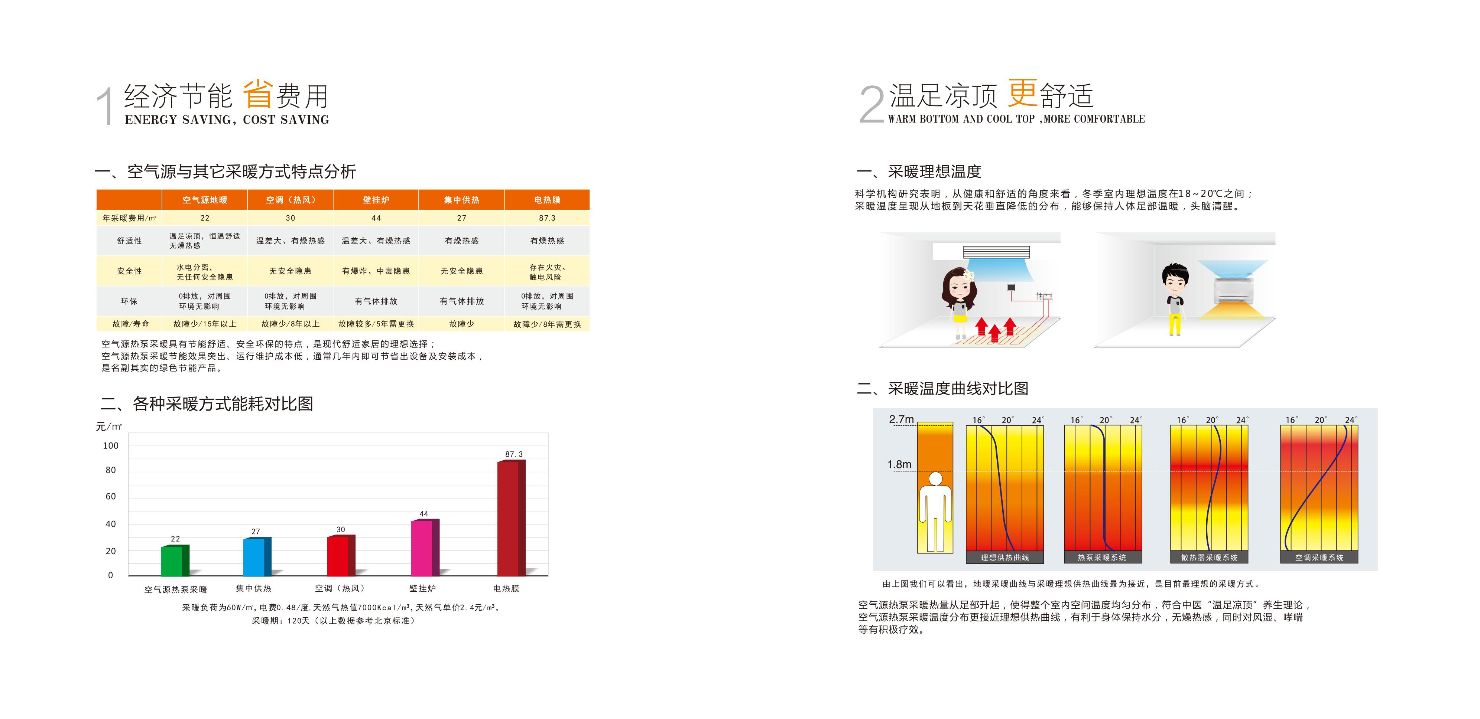1480x719 pixels.
Task: Click the magenta 壁挂炉 bar
Action: click(x=425, y=548)
